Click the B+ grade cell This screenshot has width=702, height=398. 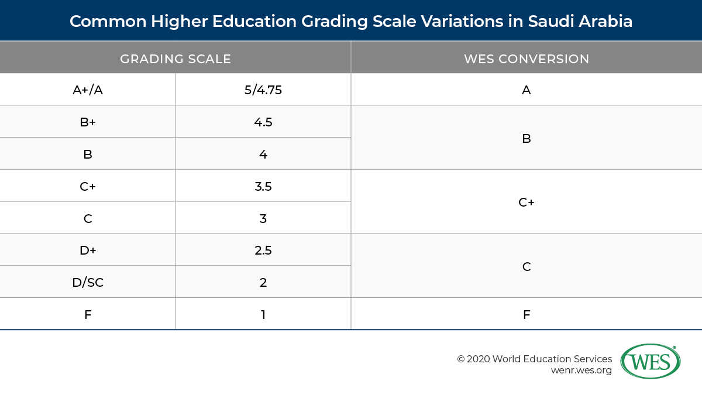pyautogui.click(x=88, y=122)
